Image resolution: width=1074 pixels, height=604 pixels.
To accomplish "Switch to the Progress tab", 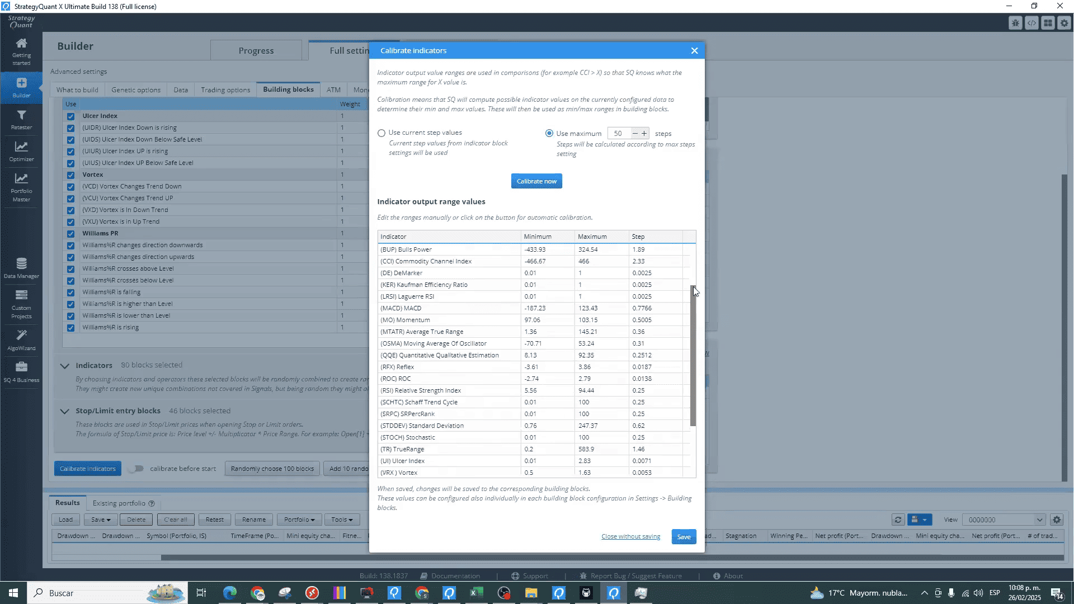I will click(x=256, y=51).
